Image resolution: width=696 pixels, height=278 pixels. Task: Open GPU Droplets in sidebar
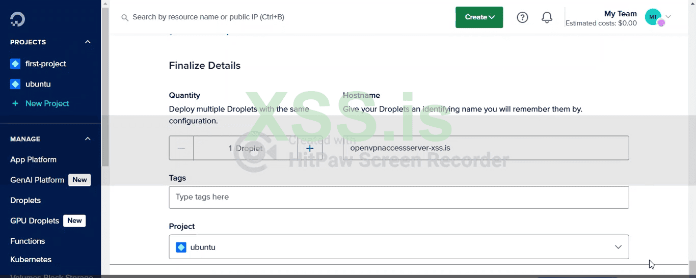[35, 220]
